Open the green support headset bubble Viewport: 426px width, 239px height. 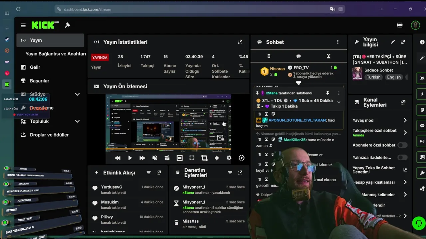419,223
